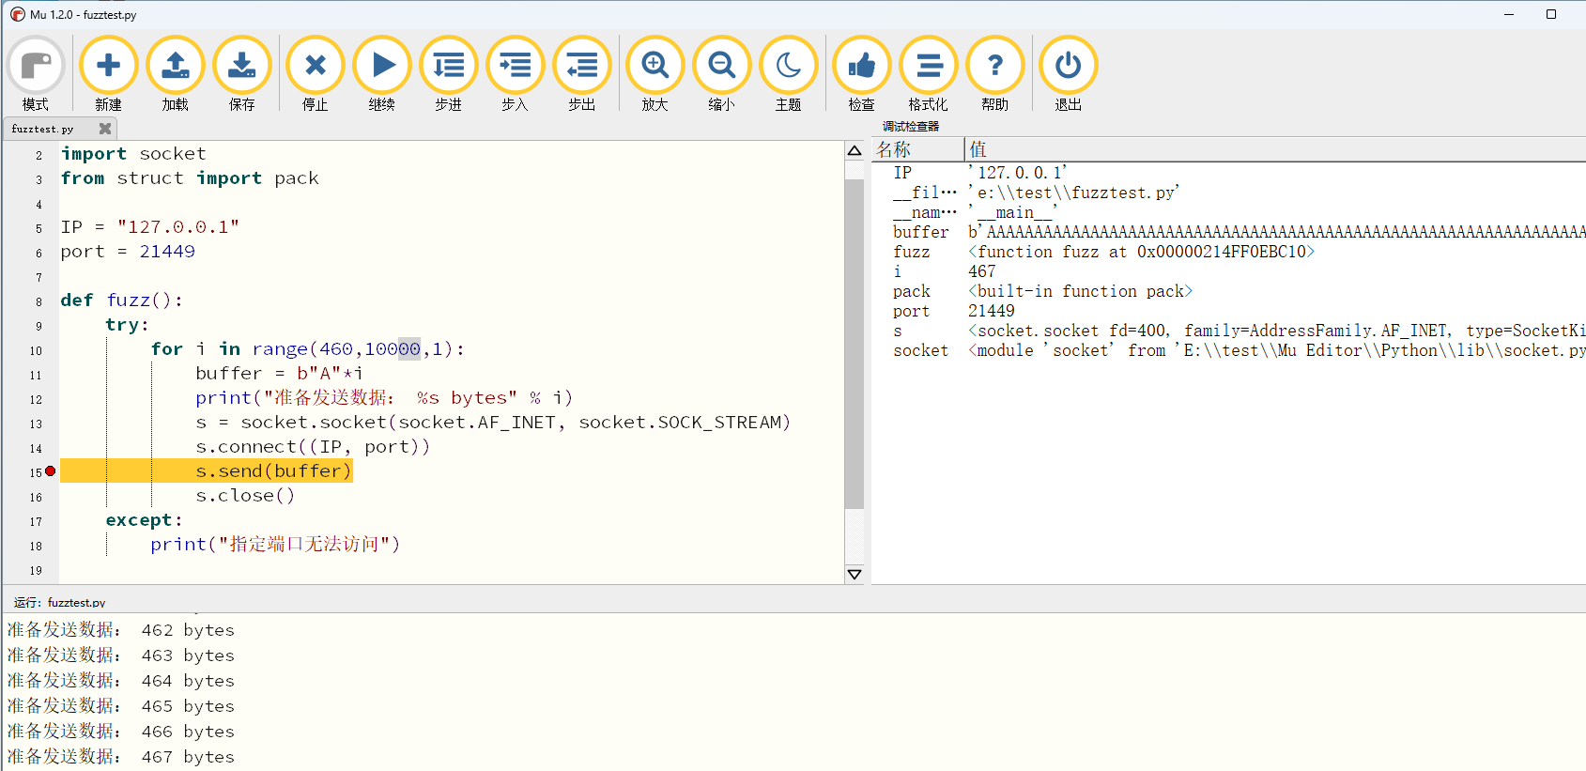Click the 运行: fuzztest.py panel label
Viewport: 1586px width, 771px height.
59,602
